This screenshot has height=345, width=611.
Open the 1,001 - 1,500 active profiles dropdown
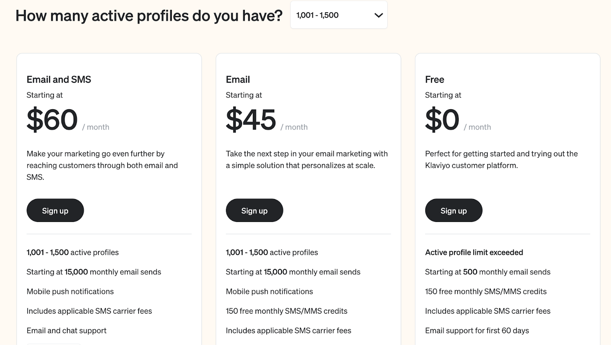click(x=338, y=15)
